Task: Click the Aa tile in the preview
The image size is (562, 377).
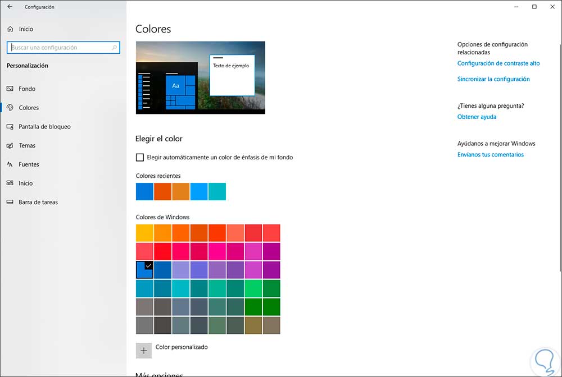Action: tap(175, 85)
